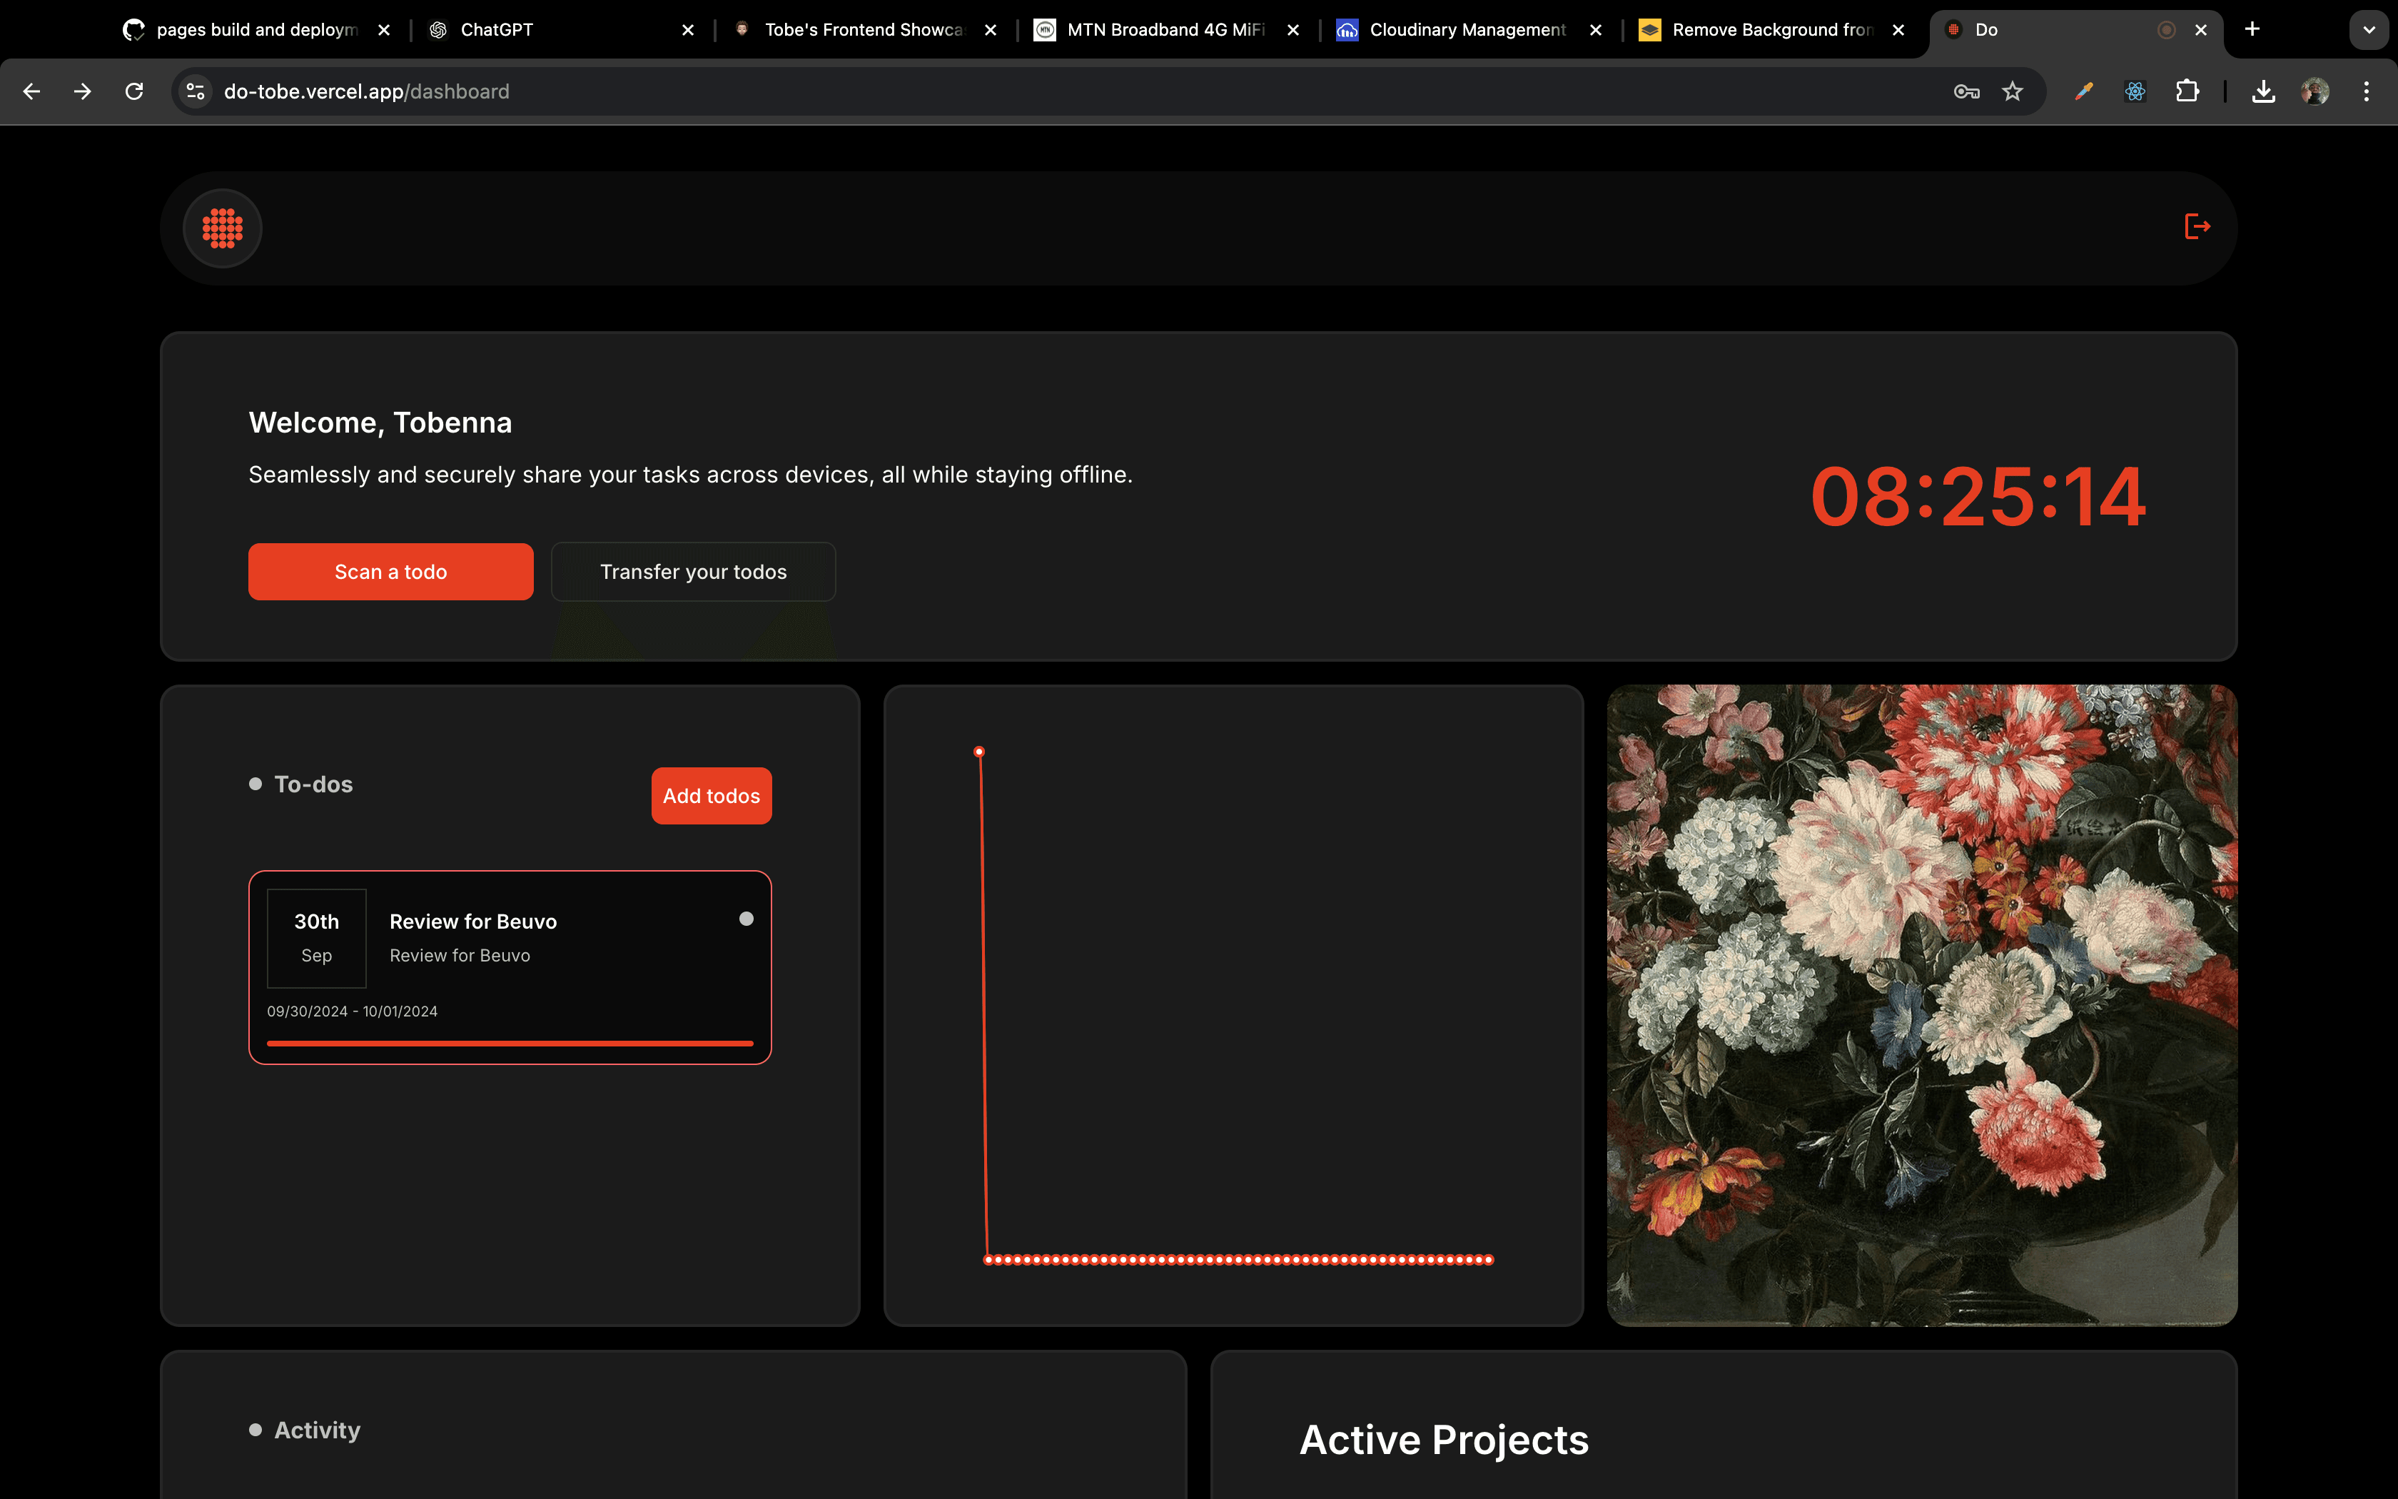Click the Welcome, Tobenna heading
Screen dimensions: 2398x1499
(380, 423)
